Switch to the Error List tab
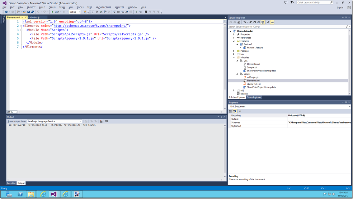This screenshot has width=353, height=199. pyautogui.click(x=11, y=183)
